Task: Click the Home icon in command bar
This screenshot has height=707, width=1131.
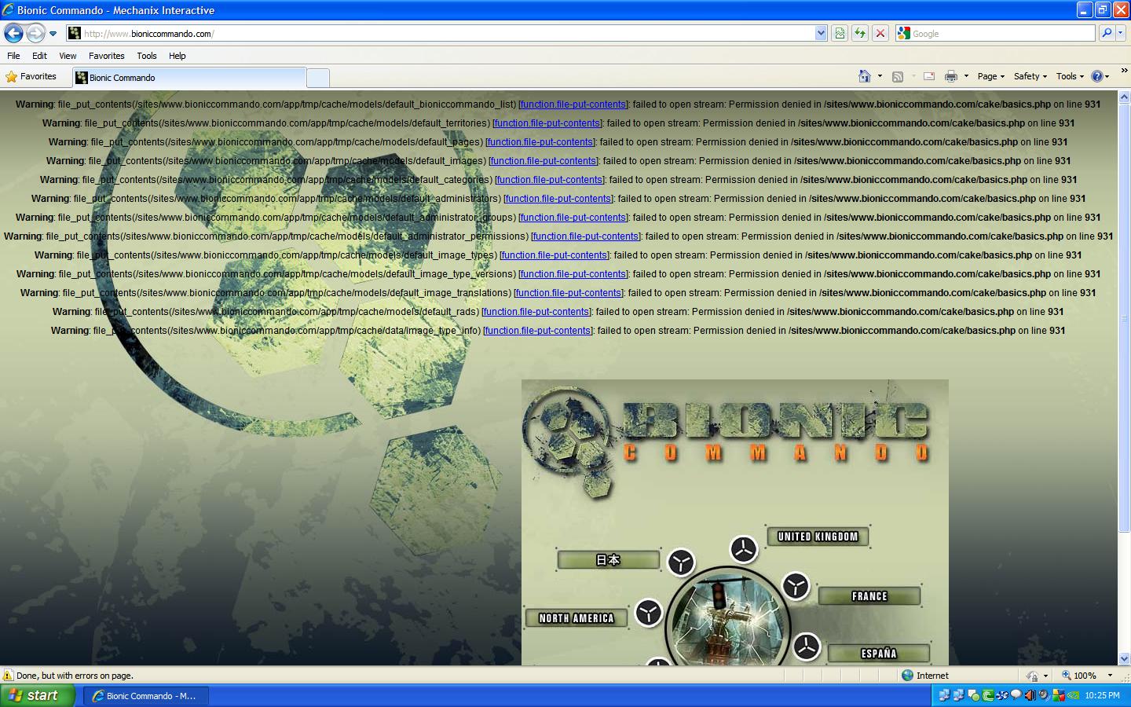Action: tap(864, 76)
